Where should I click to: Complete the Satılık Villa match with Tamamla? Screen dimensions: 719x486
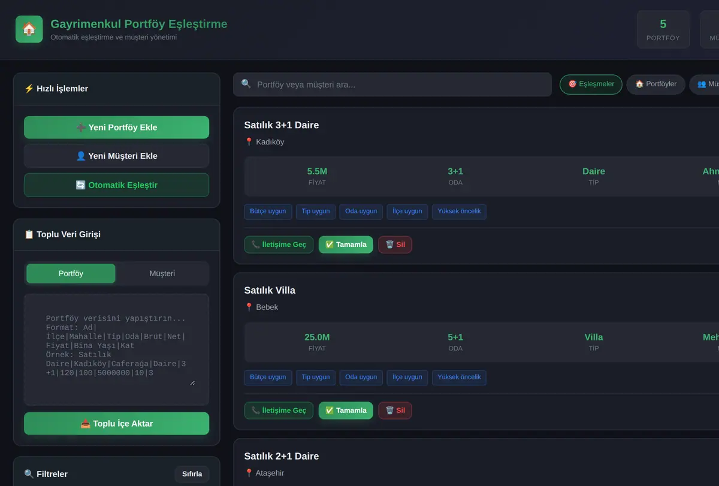click(x=346, y=410)
